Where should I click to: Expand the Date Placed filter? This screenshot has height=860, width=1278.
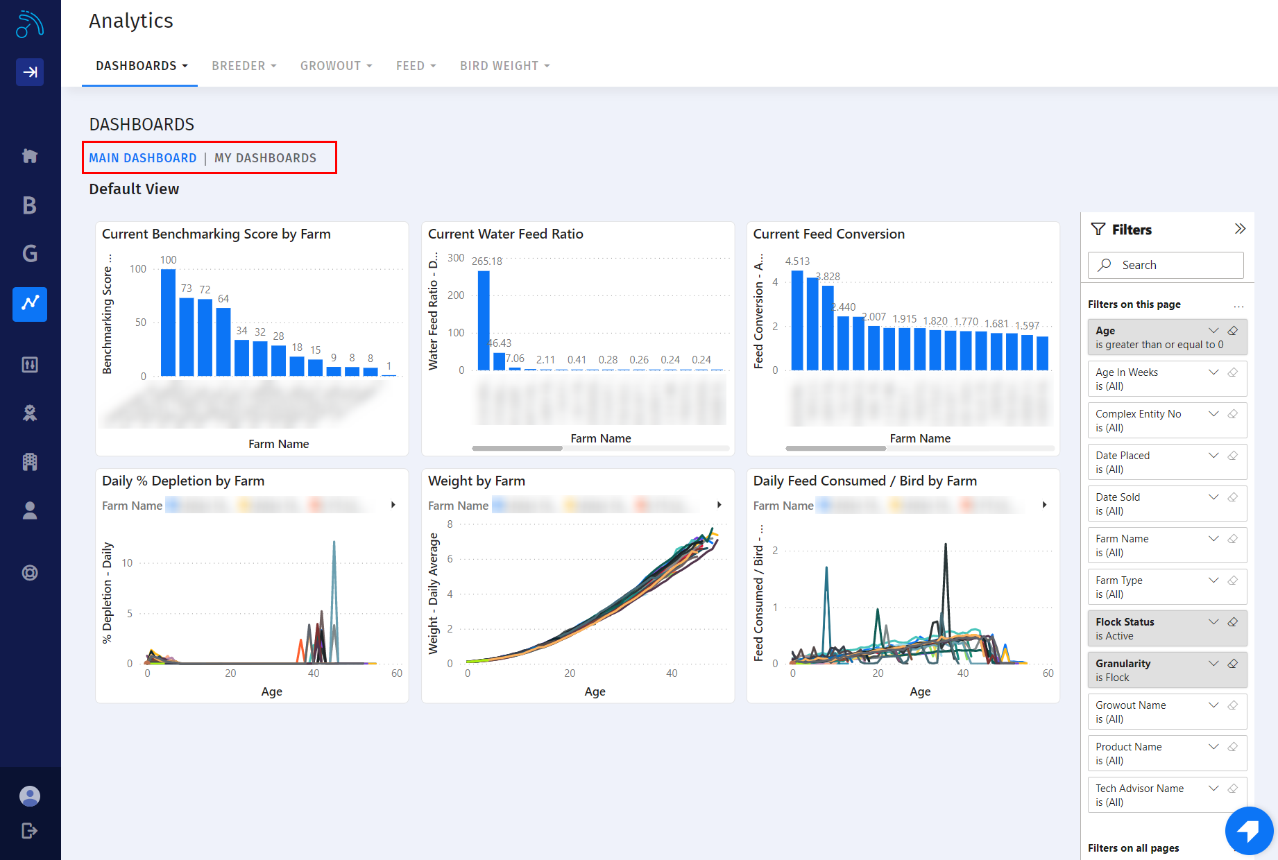pyautogui.click(x=1213, y=456)
